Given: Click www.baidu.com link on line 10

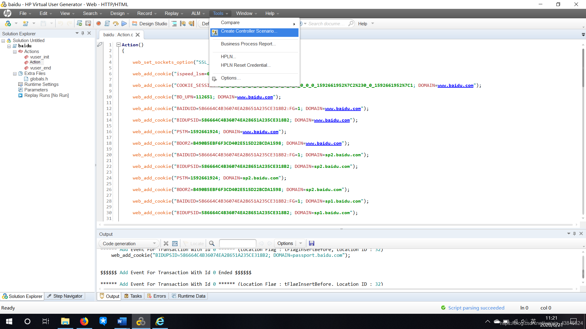Looking at the screenshot, I should pyautogui.click(x=255, y=97).
